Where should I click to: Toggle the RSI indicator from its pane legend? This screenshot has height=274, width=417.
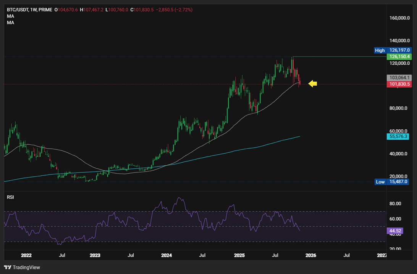click(10, 197)
